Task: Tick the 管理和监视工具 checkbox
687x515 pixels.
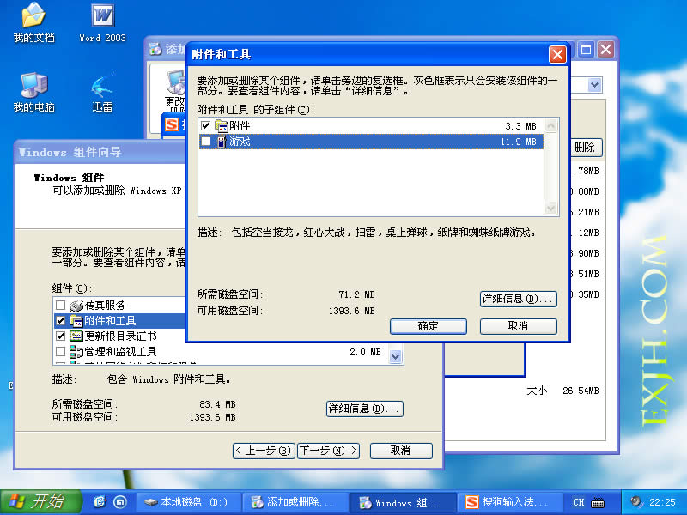Action: 60,352
